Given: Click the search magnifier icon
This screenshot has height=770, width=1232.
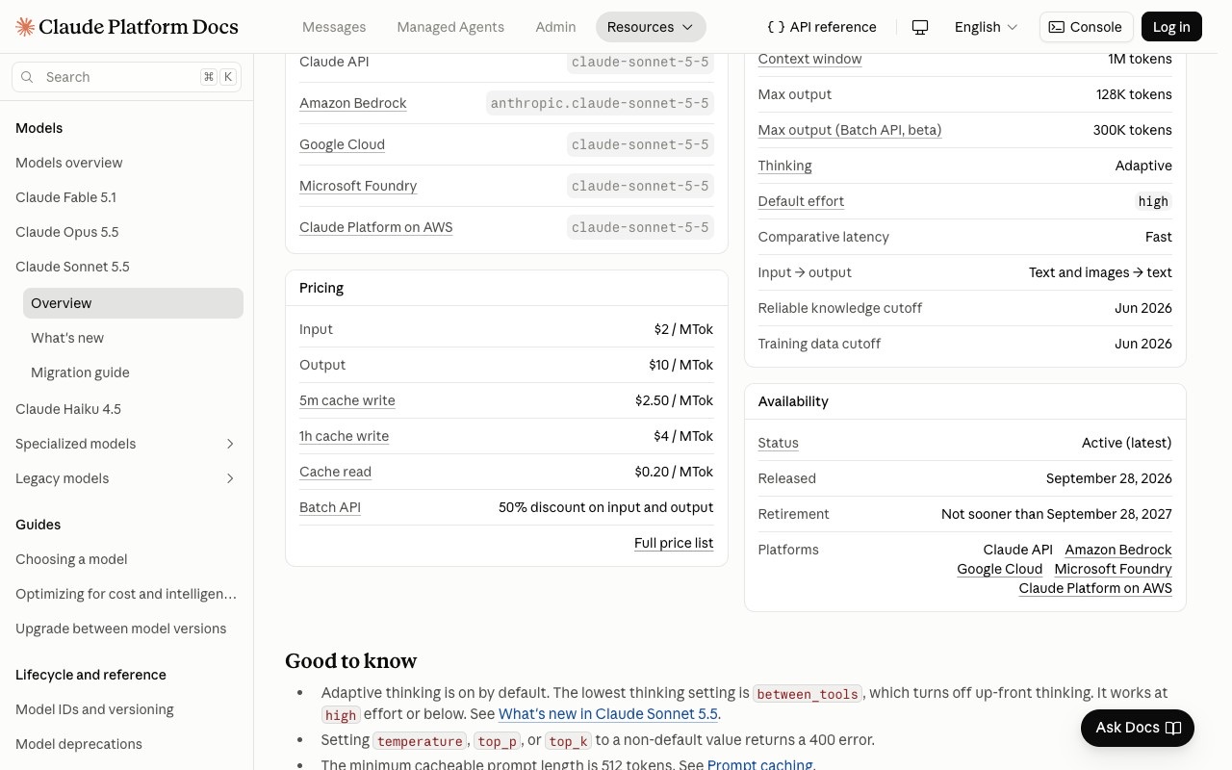Looking at the screenshot, I should 28,77.
